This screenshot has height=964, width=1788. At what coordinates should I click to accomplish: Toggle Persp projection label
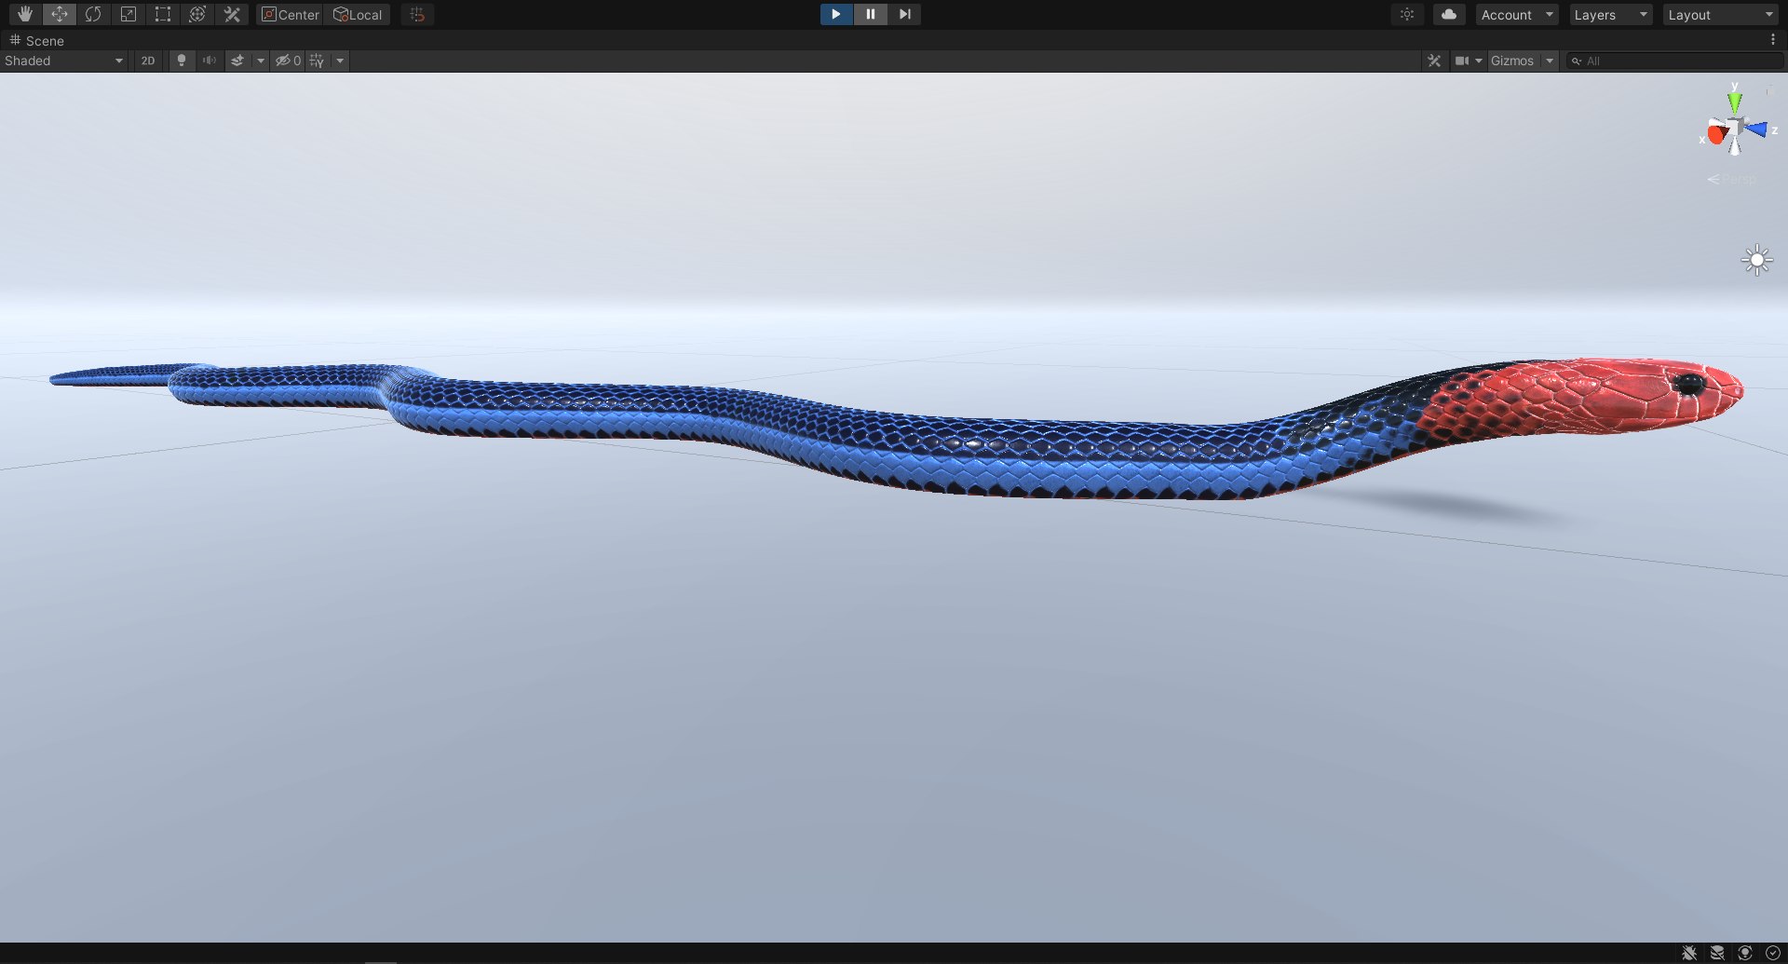(1732, 179)
